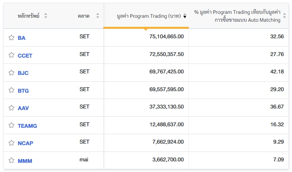
Task: Toggle the star next to MMM
Action: tap(11, 161)
